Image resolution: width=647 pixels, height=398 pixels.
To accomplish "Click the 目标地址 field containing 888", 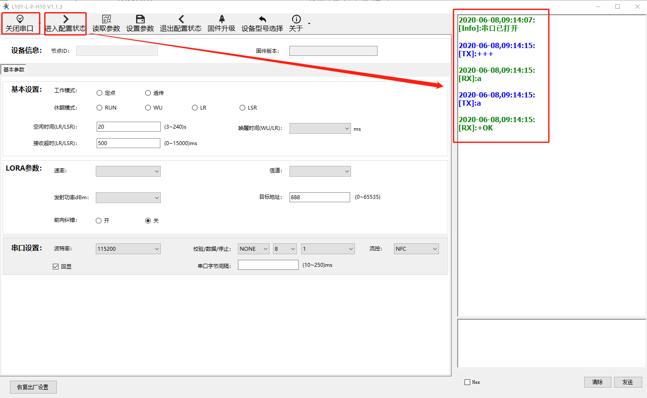I will click(x=319, y=197).
